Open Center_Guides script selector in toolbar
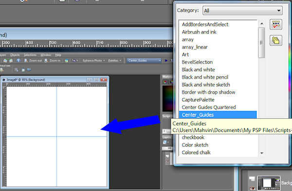Viewport: 292px width, 191px height. click(144, 61)
